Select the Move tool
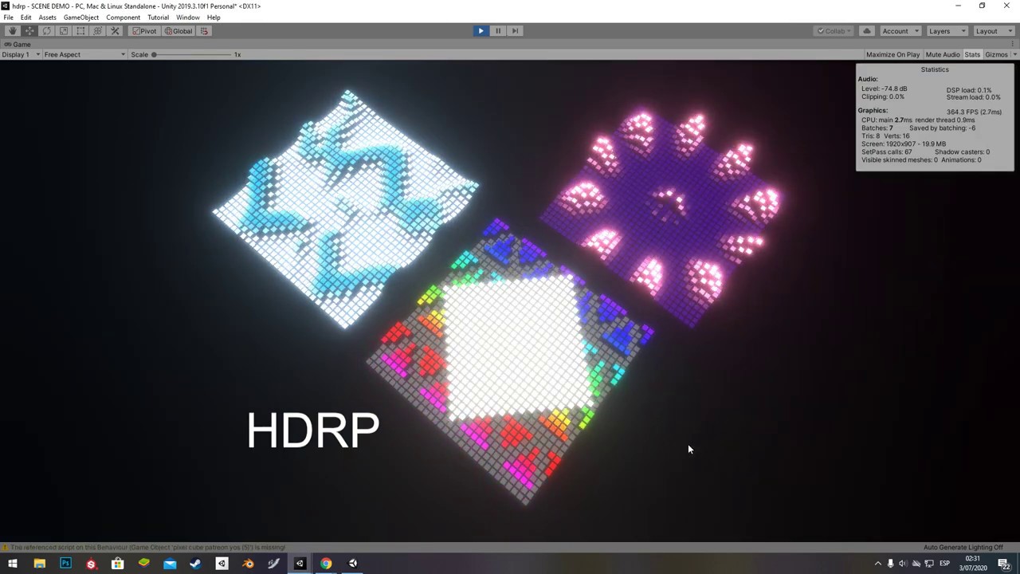This screenshot has height=574, width=1020. click(x=29, y=31)
